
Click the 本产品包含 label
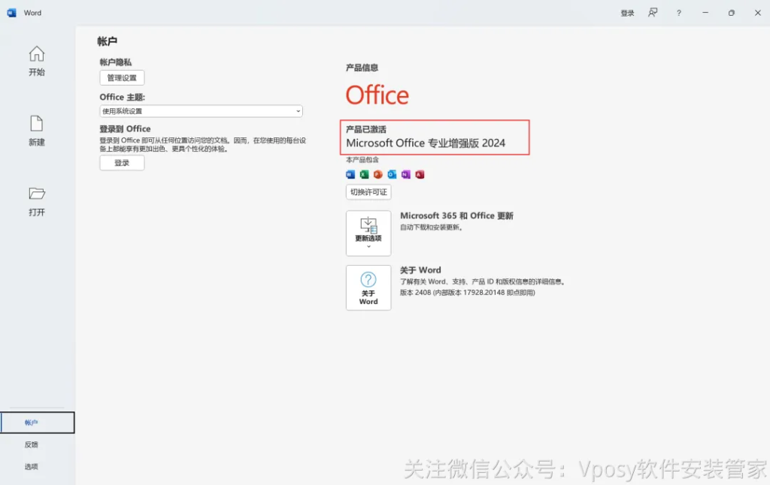(362, 160)
